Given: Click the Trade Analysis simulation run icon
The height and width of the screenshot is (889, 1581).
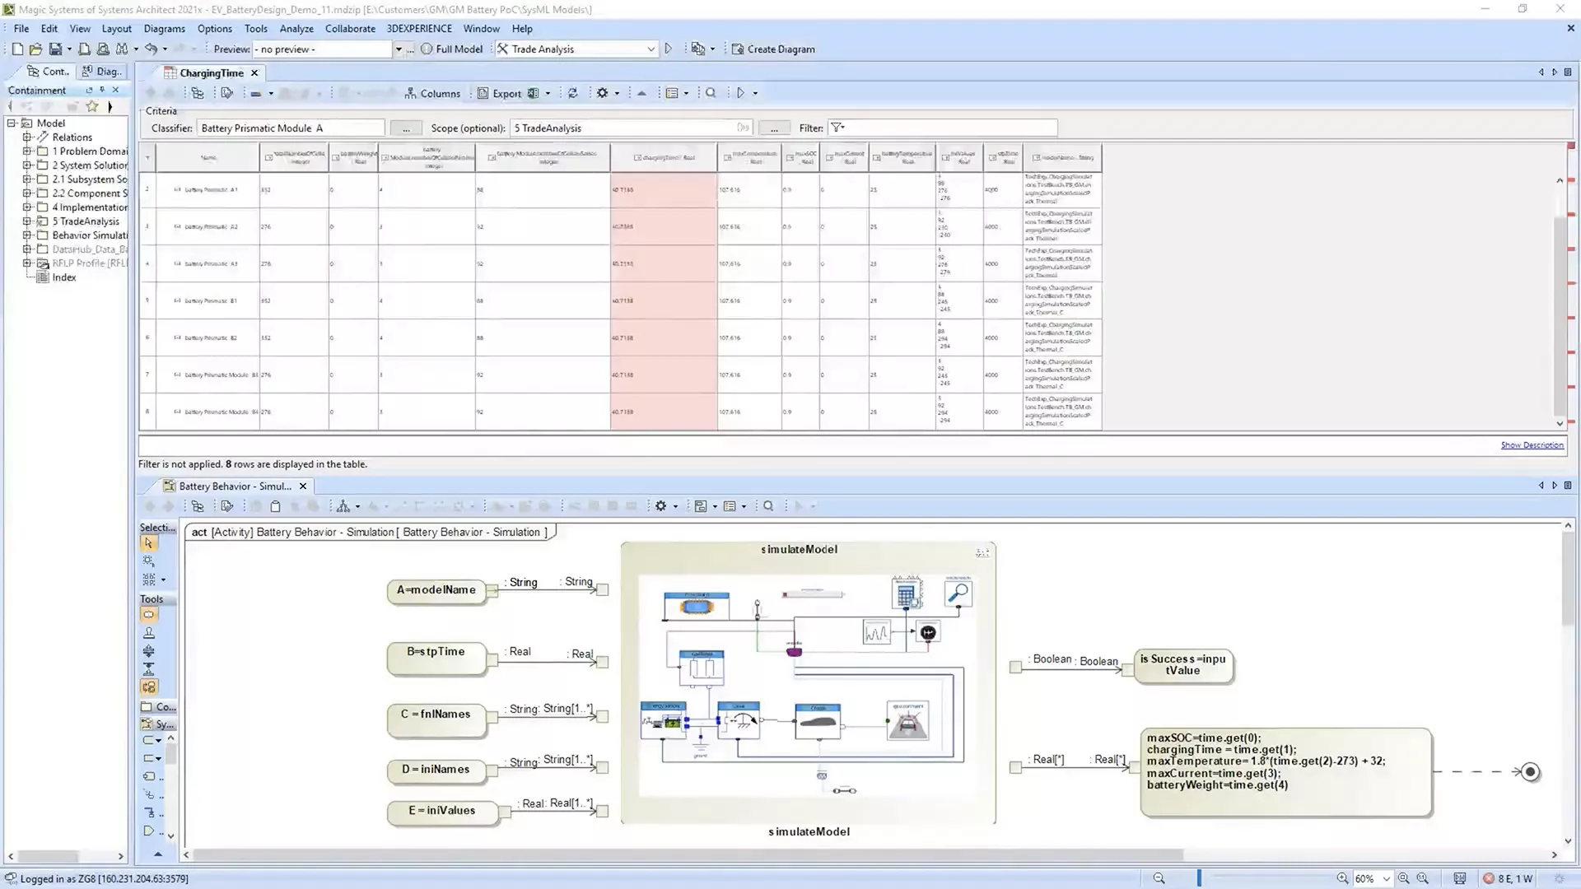Looking at the screenshot, I should [668, 49].
